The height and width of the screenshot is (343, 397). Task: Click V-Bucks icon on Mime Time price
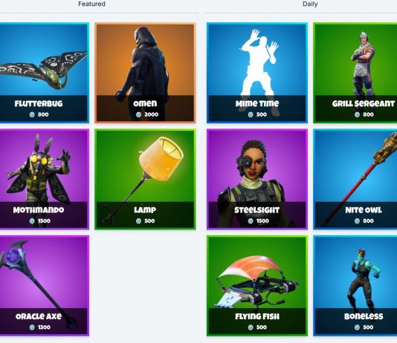pos(251,114)
